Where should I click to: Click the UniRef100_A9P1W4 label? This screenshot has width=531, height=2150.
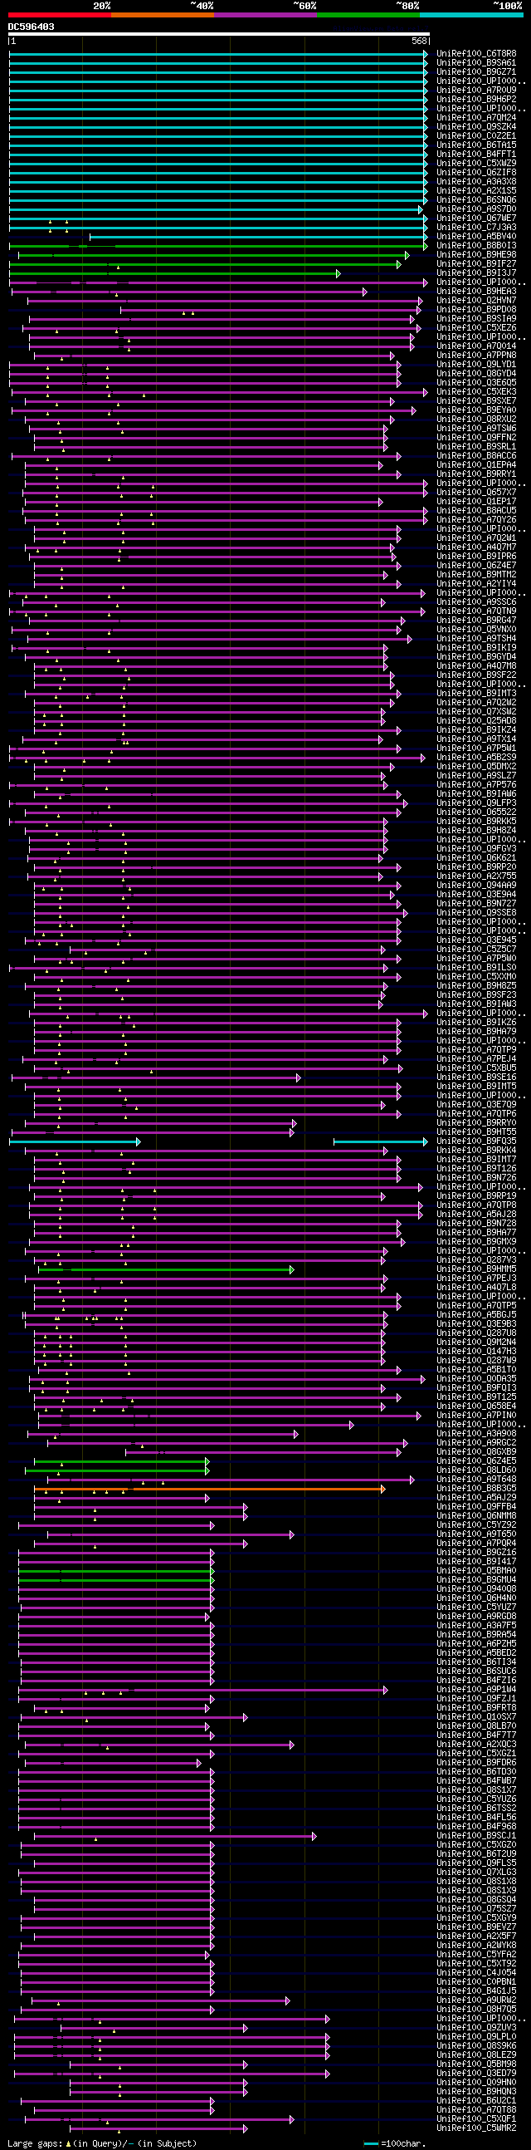[476, 1690]
